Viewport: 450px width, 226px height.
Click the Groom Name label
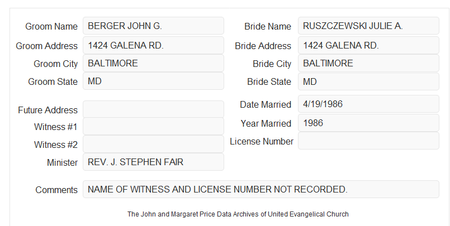tap(51, 26)
